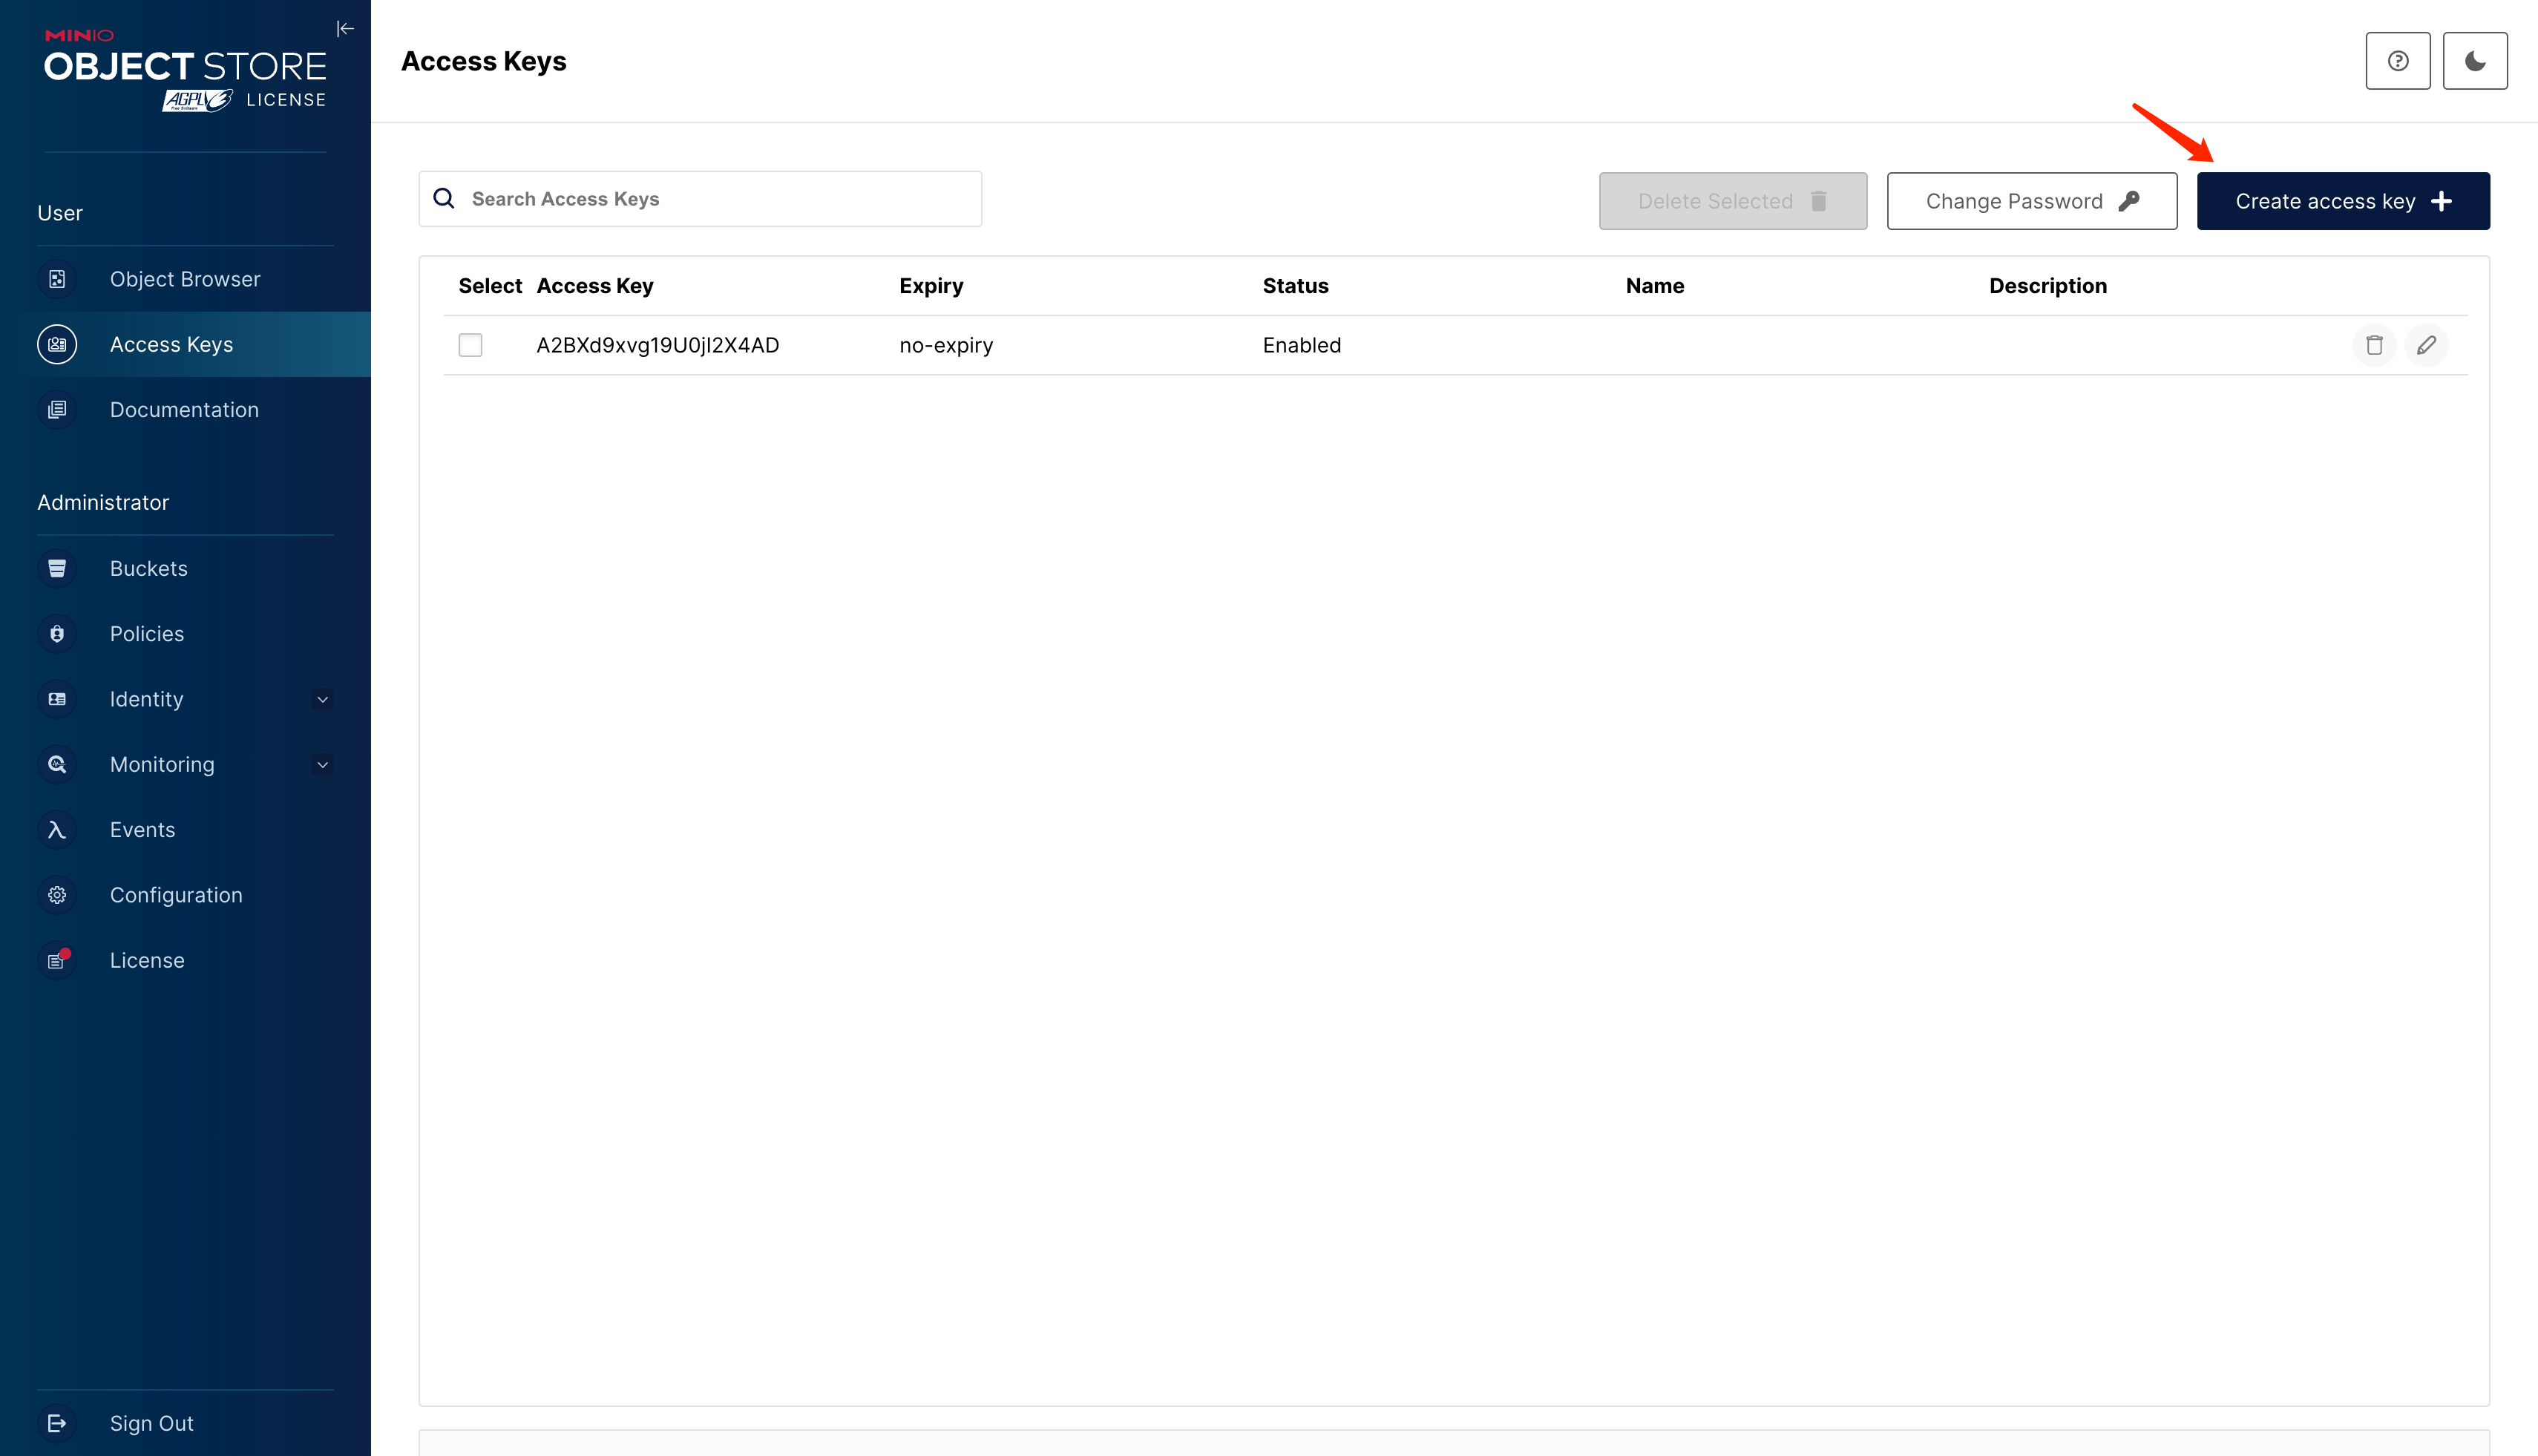Click the Description column header

pos(2048,286)
